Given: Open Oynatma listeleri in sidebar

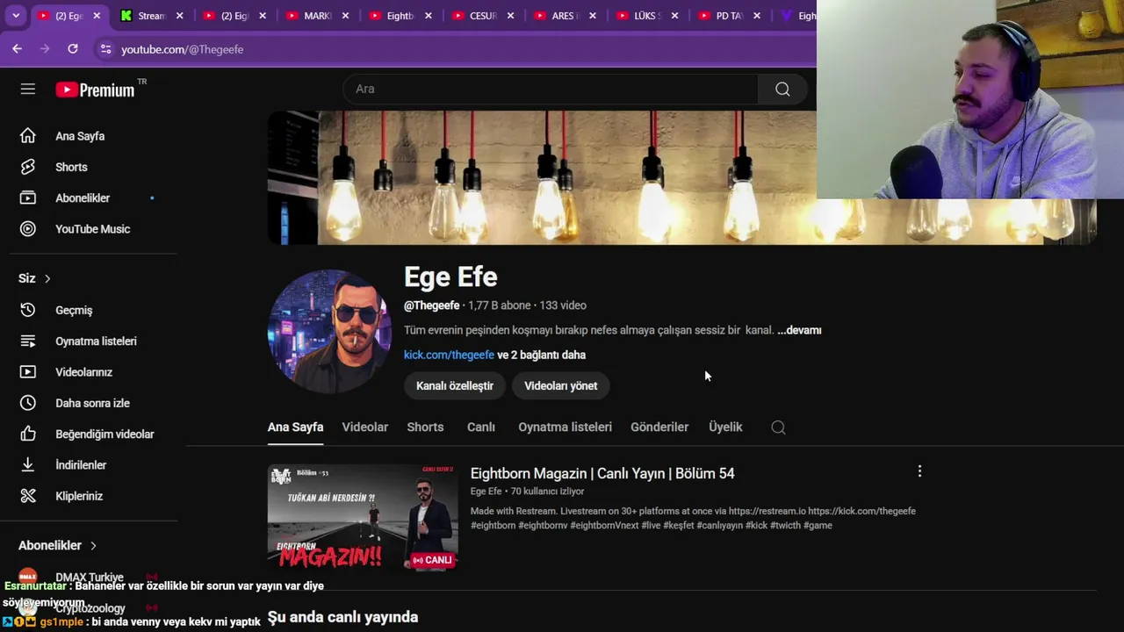Looking at the screenshot, I should coord(96,341).
